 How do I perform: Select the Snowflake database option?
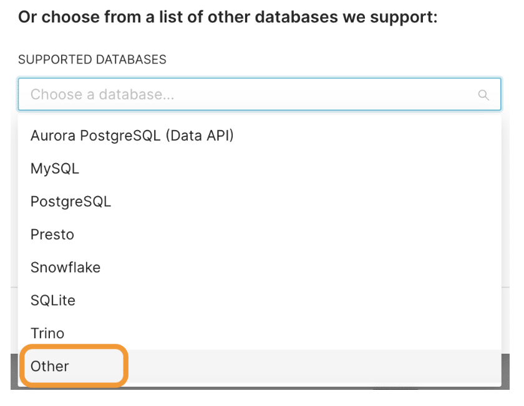[x=260, y=268]
